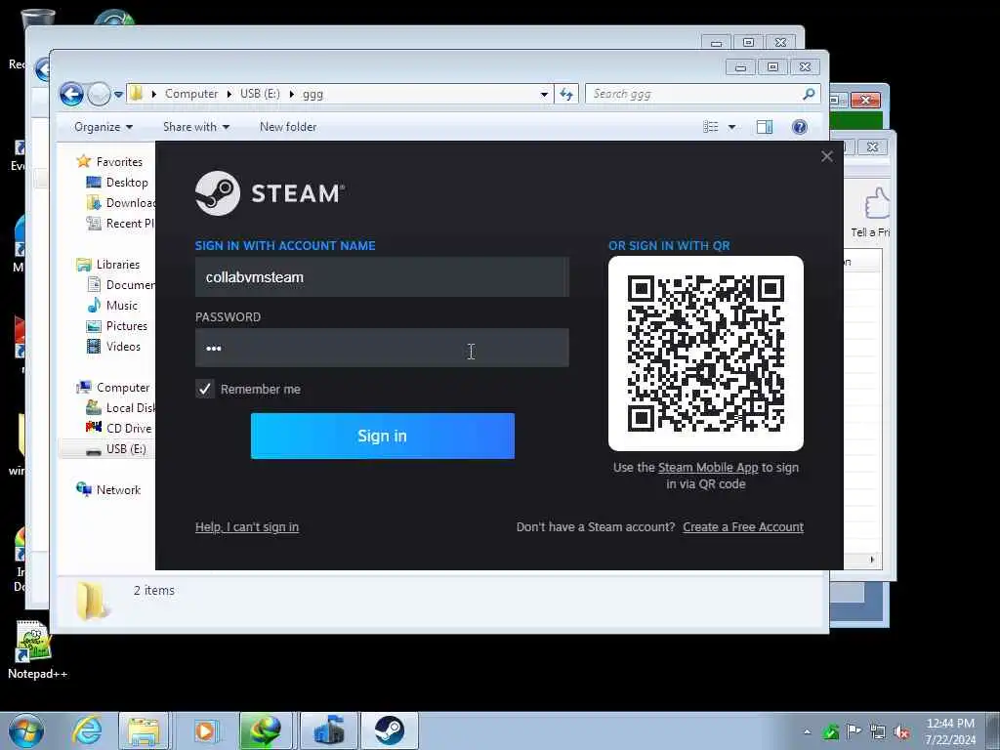Open the Help, I can't sign in link

(x=247, y=526)
